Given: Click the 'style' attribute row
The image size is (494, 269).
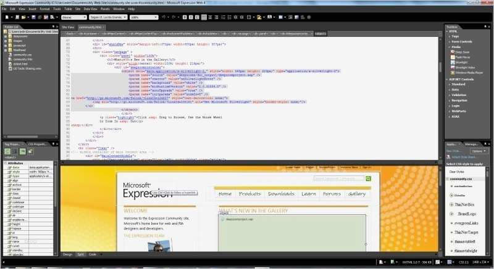Looking at the screenshot, I should click(29, 172).
